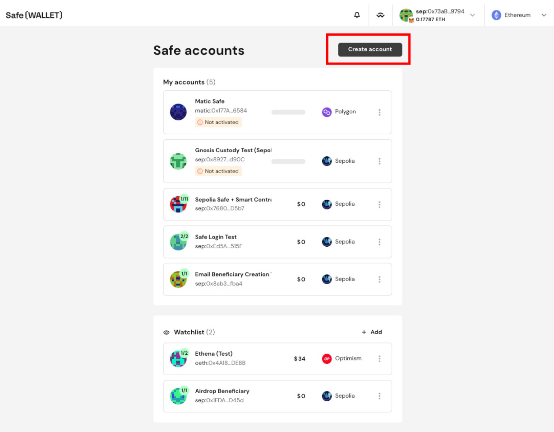Image resolution: width=554 pixels, height=432 pixels.
Task: Click the Create account button
Action: [370, 49]
